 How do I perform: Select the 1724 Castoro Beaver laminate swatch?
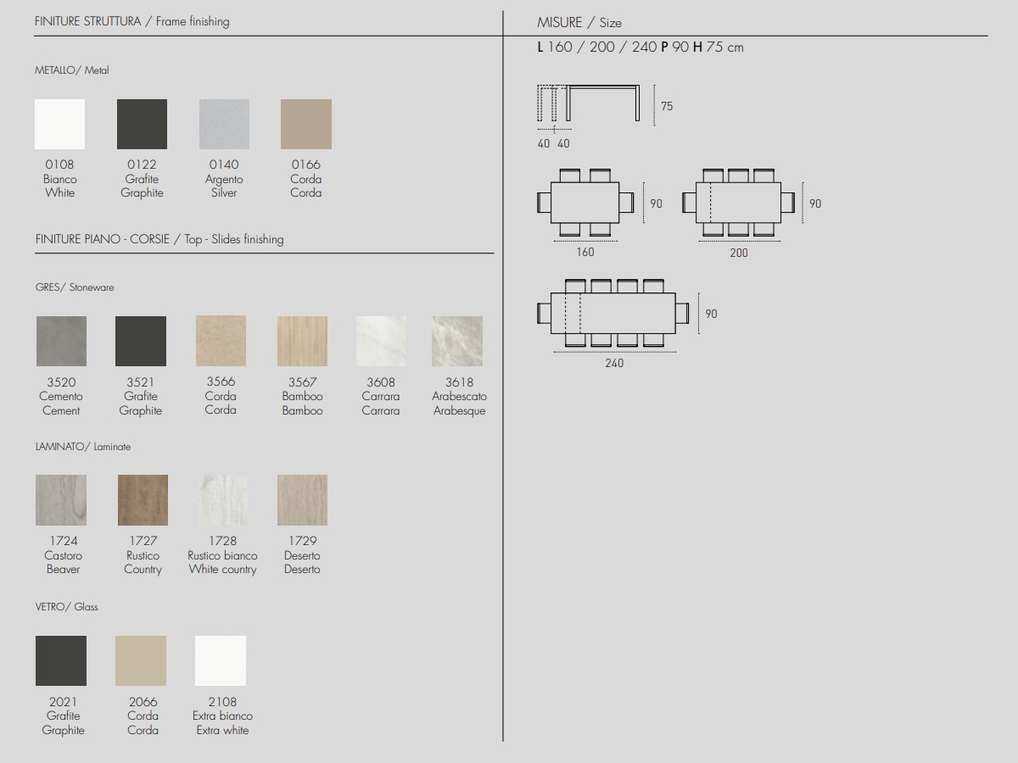61,500
